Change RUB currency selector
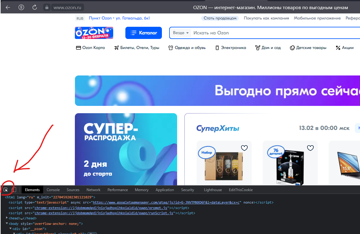 80,18
